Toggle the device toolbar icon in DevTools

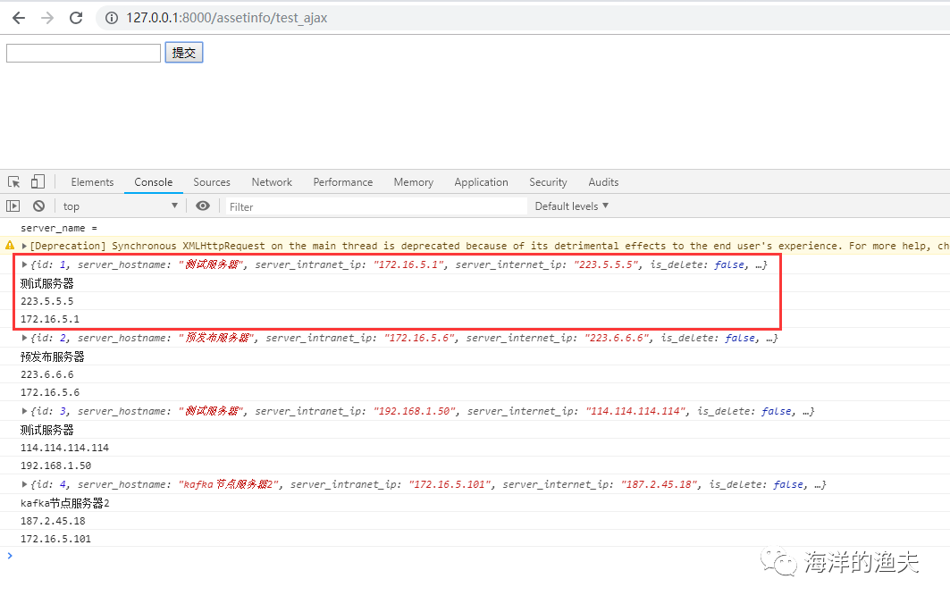coord(38,181)
